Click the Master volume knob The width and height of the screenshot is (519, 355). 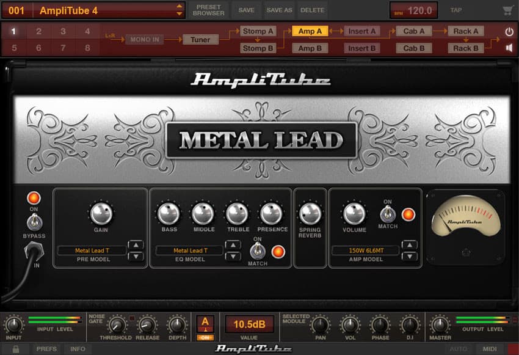[x=440, y=324]
